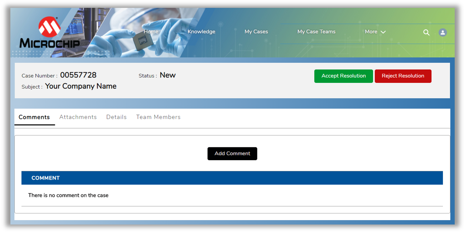The height and width of the screenshot is (232, 464).
Task: Switch to the Details tab
Action: click(x=116, y=117)
